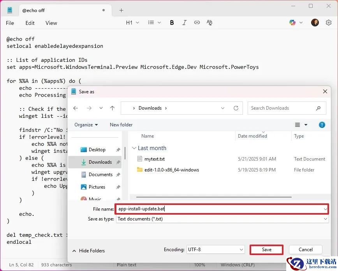Expand the list style dropdown arrow
338x271 pixels.
coord(159,23)
